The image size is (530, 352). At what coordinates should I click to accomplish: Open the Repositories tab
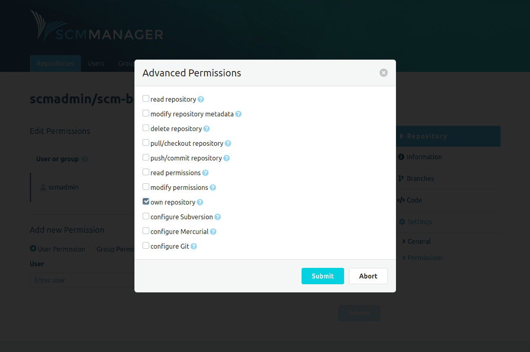pos(55,63)
